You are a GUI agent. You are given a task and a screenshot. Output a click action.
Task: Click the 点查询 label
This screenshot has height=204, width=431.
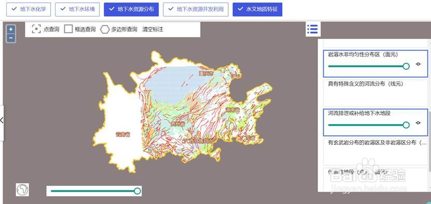[x=51, y=30]
